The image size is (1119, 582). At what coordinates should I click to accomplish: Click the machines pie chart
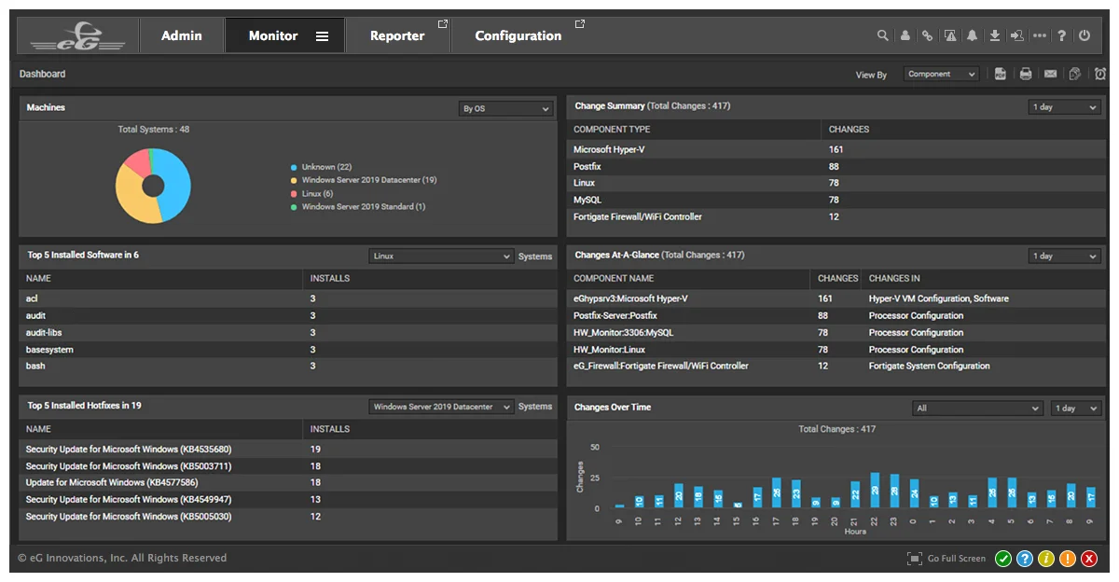tap(153, 186)
